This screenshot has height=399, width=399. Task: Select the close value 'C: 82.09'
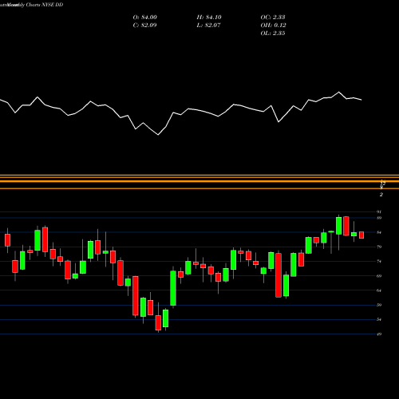144,26
